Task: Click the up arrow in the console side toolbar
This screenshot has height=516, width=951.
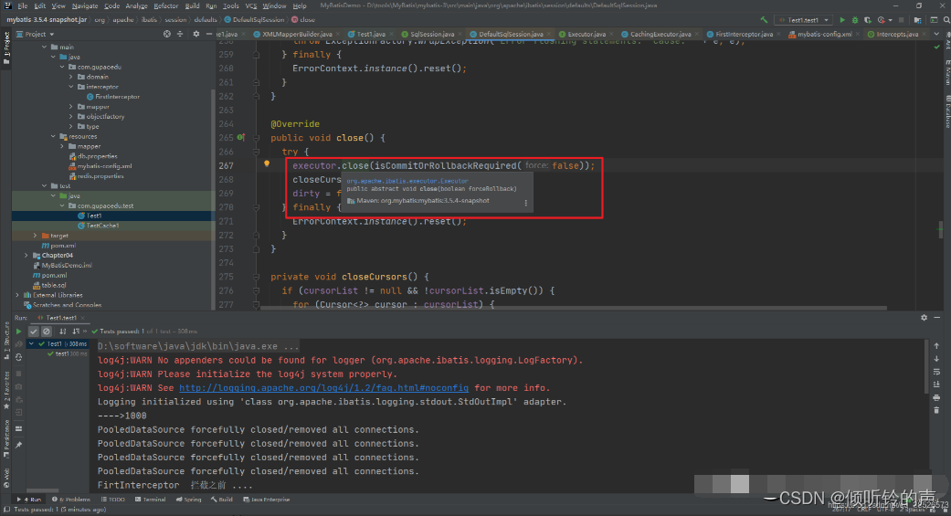Action: click(936, 345)
